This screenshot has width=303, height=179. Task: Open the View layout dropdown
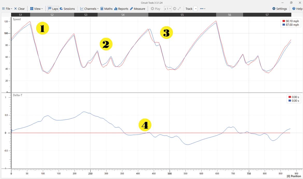(x=36, y=9)
